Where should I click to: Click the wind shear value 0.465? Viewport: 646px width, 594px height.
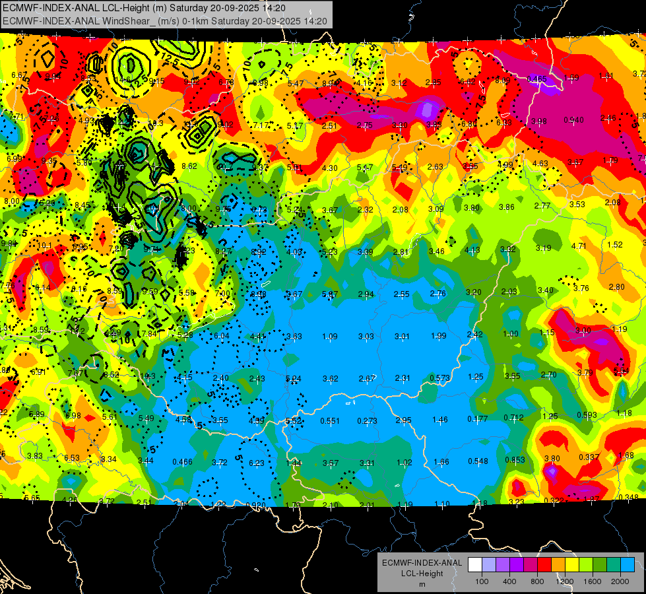(537, 79)
